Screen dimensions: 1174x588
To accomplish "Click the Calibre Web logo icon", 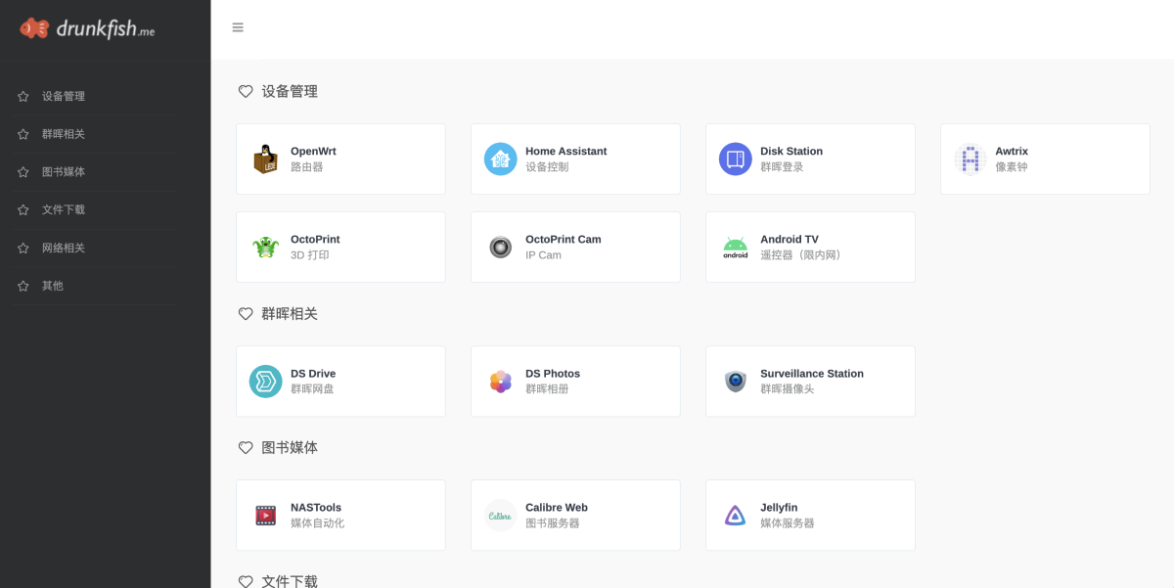I will 501,516.
